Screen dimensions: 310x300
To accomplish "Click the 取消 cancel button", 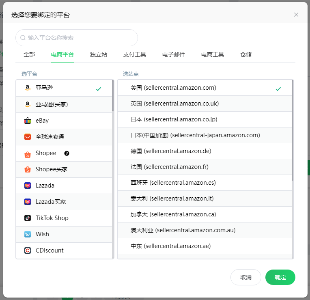I will 246,277.
